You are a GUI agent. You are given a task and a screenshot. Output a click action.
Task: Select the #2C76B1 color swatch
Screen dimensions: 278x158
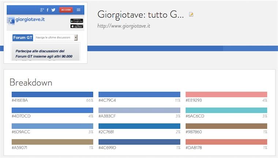coord(139,126)
